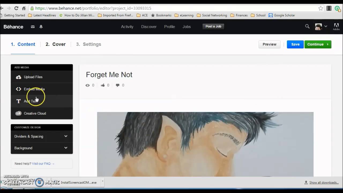The height and width of the screenshot is (193, 343).
Task: Click the blue Save button
Action: tap(295, 44)
